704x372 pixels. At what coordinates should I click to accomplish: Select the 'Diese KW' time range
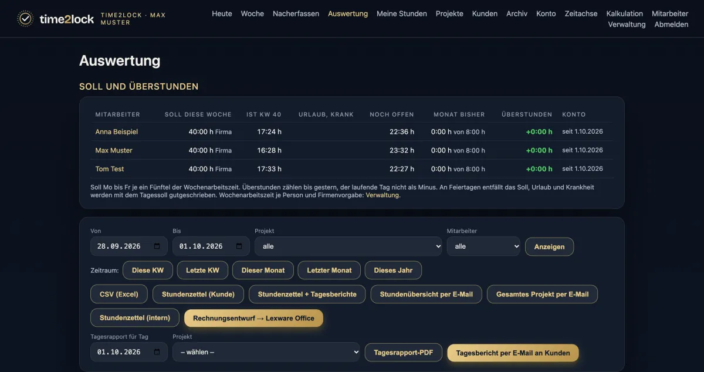pyautogui.click(x=148, y=270)
